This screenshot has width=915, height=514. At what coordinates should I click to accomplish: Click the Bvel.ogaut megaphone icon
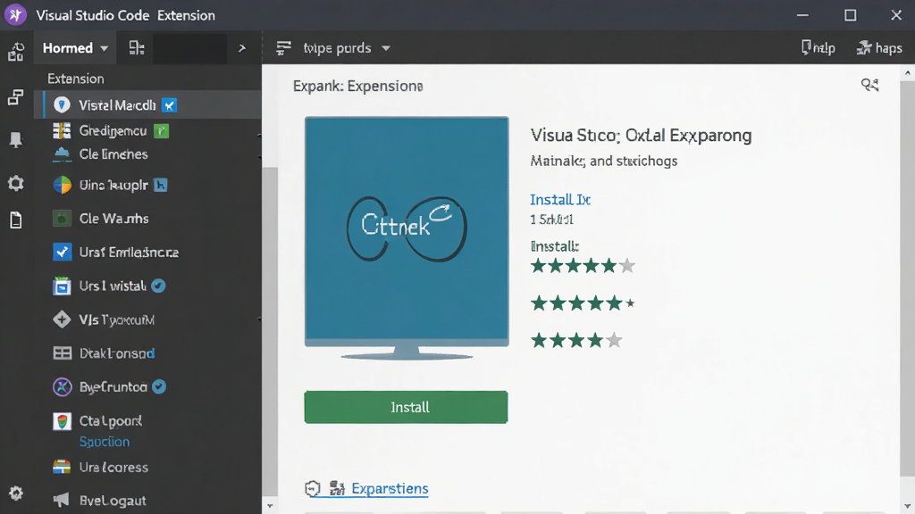[x=62, y=500]
